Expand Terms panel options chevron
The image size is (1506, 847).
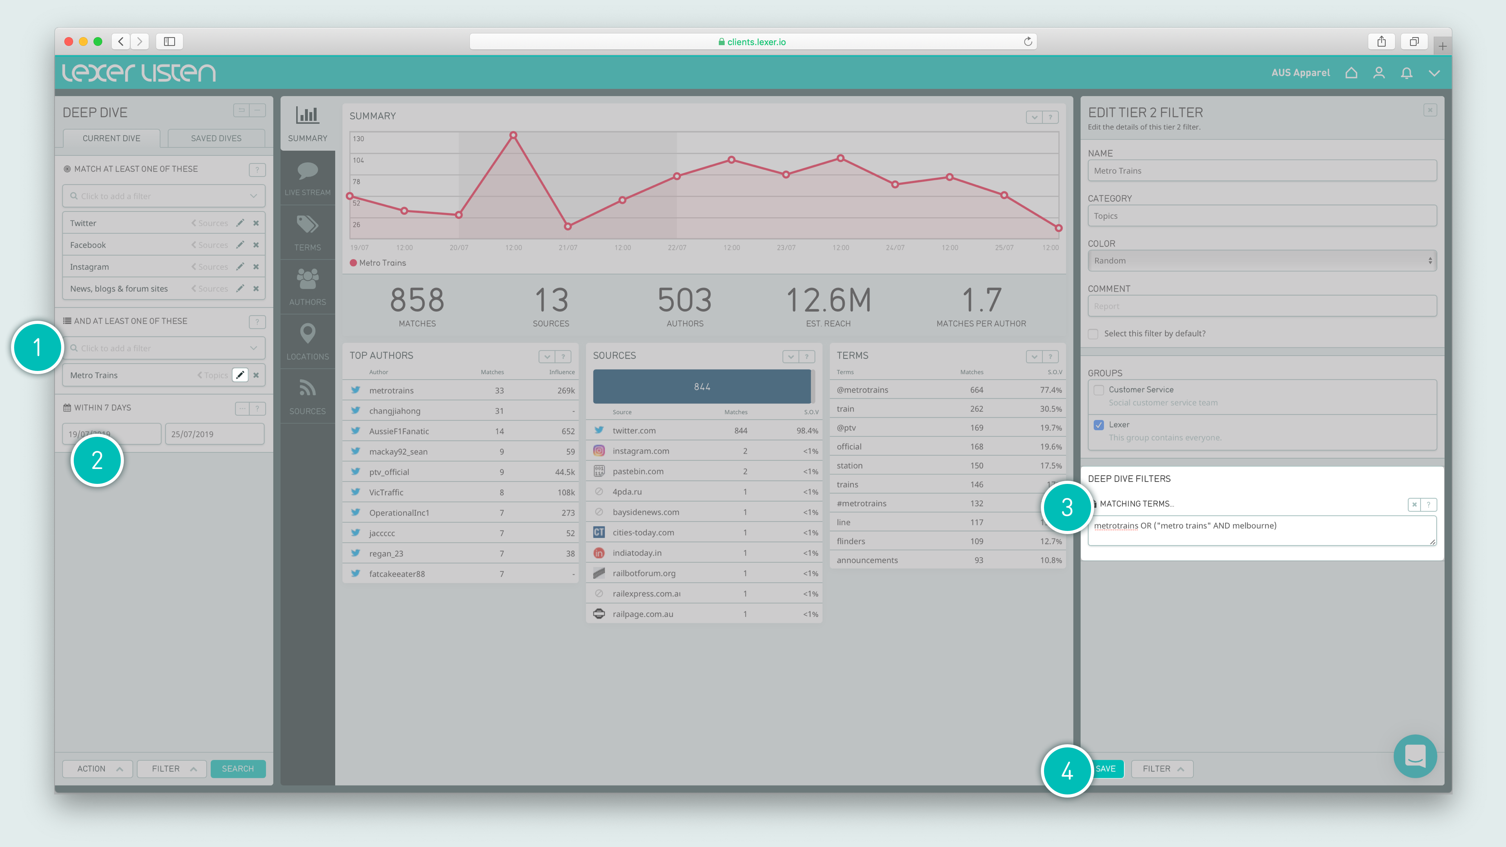point(1035,356)
